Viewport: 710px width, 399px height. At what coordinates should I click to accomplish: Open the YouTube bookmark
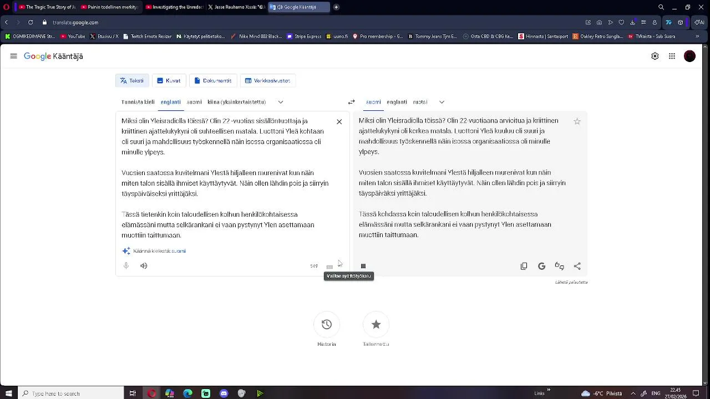(x=73, y=37)
